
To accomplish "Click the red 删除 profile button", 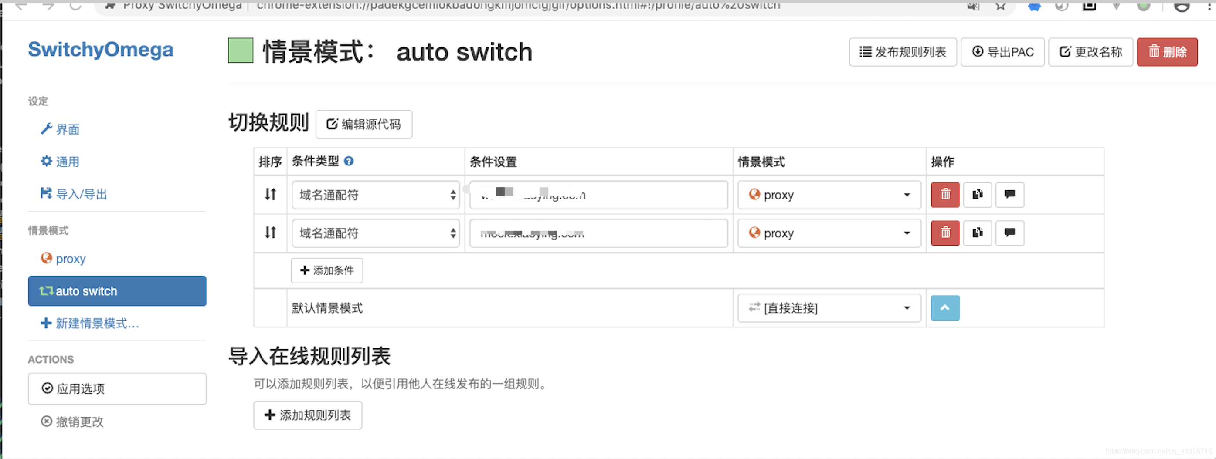I will pos(1167,52).
